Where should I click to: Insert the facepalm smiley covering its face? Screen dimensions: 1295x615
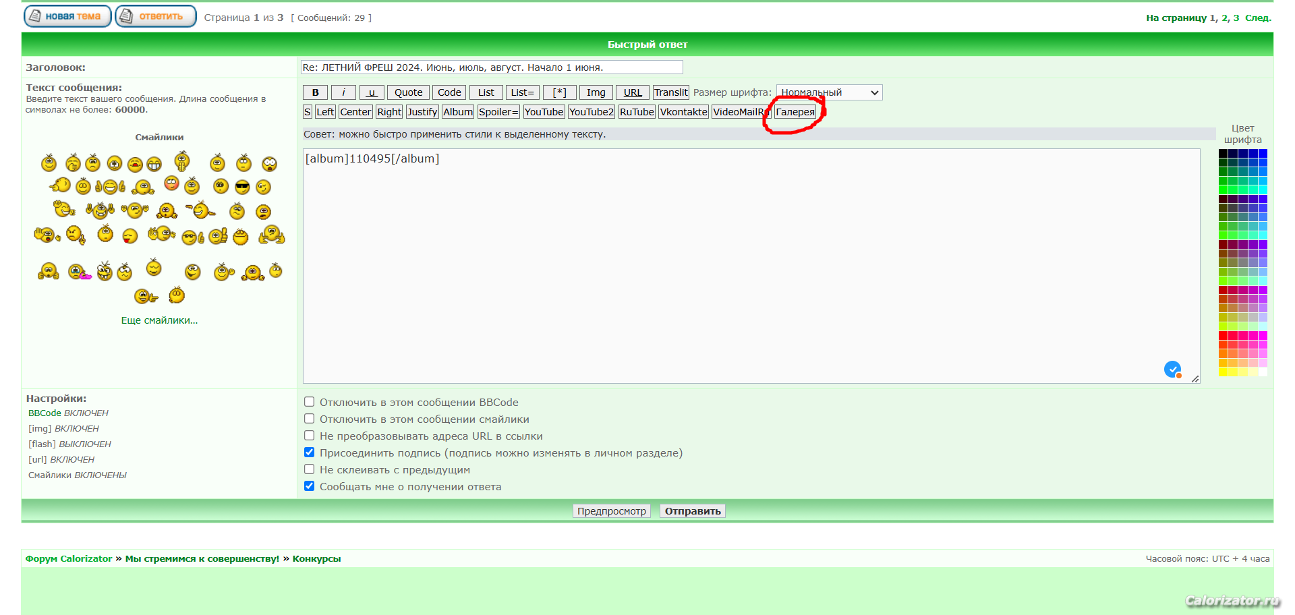73,163
